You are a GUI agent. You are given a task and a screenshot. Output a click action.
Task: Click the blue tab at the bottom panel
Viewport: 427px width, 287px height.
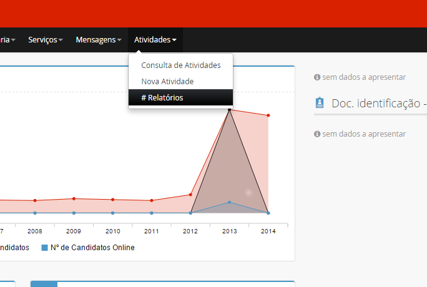click(x=44, y=284)
